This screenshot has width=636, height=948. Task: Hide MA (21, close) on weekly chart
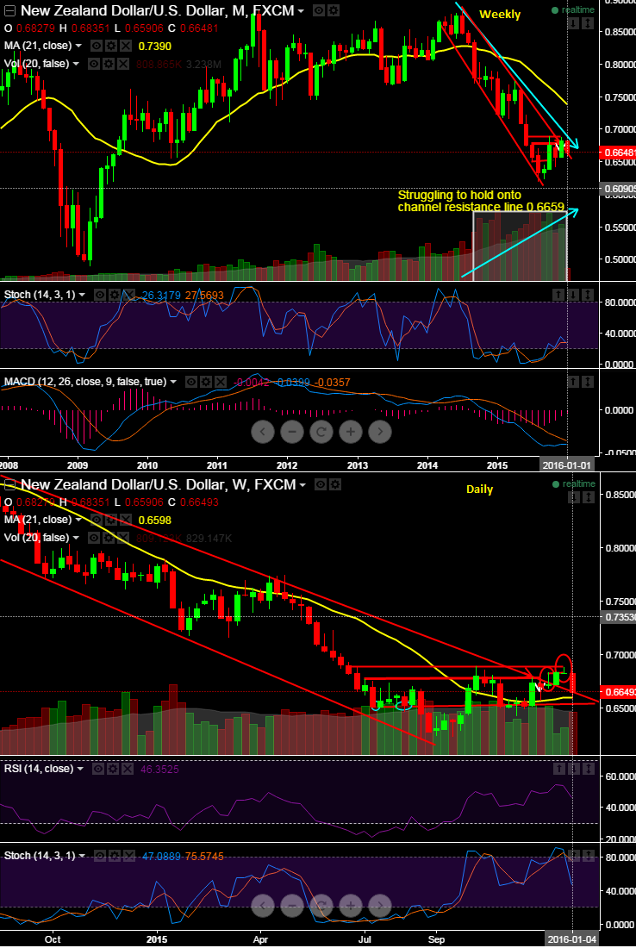pos(97,520)
